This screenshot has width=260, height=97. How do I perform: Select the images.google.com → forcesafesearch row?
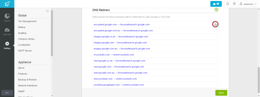(x=155, y=42)
